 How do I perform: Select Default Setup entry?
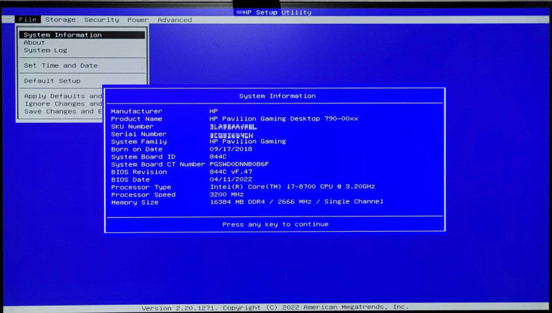[52, 81]
